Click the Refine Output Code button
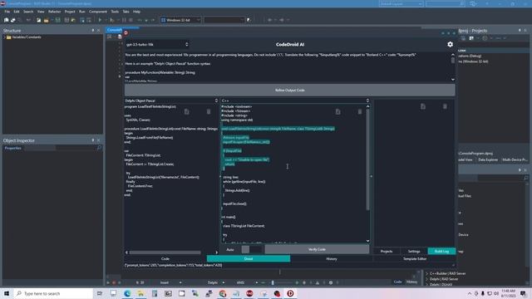This screenshot has height=299, width=532. coord(290,91)
